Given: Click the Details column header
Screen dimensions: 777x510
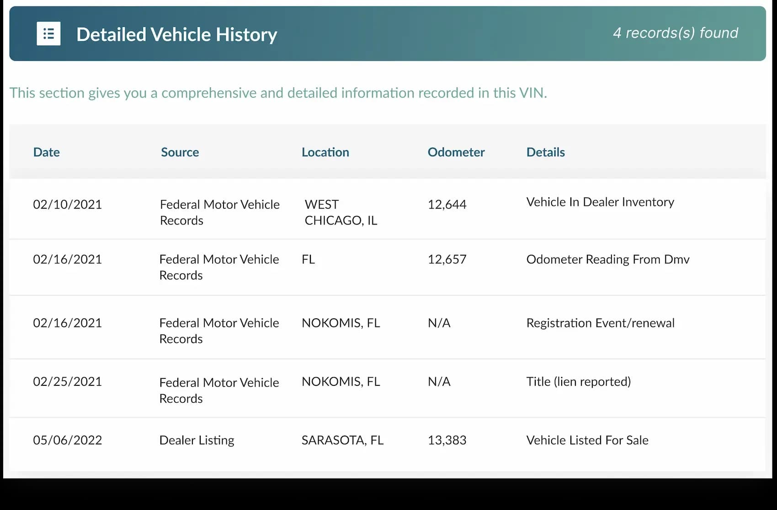Looking at the screenshot, I should point(545,152).
